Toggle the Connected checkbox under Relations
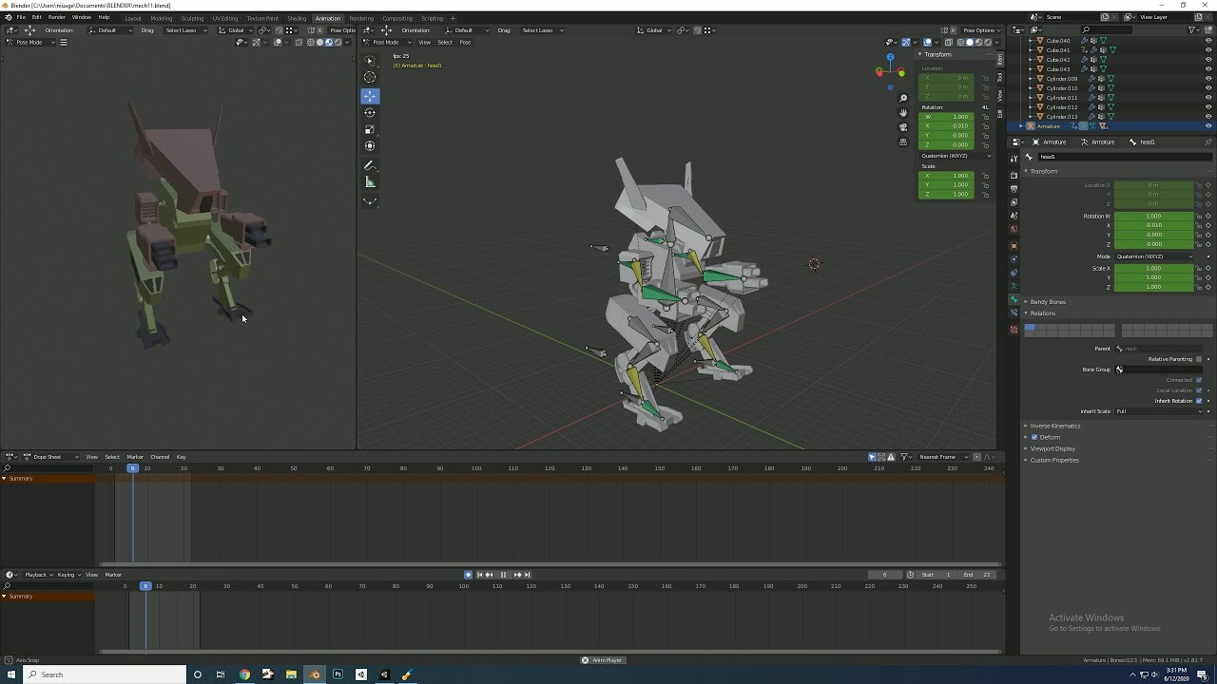 [1200, 379]
